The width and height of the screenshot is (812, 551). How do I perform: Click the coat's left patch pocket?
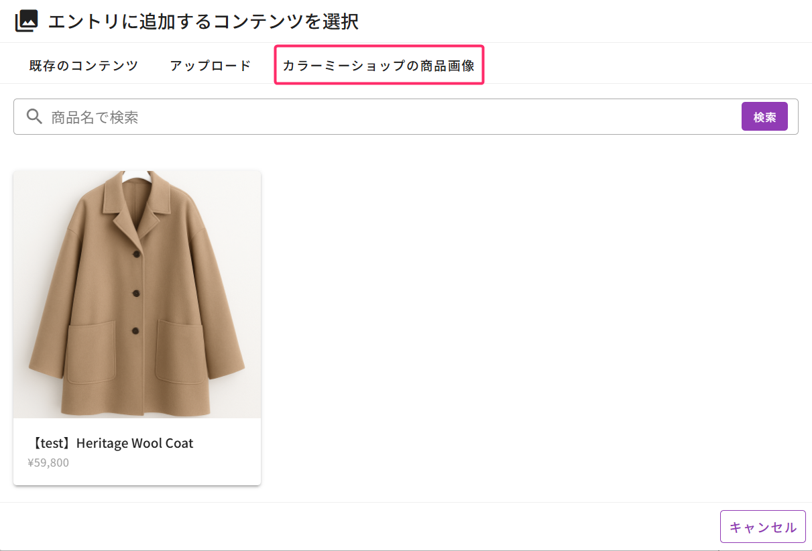[x=91, y=352]
